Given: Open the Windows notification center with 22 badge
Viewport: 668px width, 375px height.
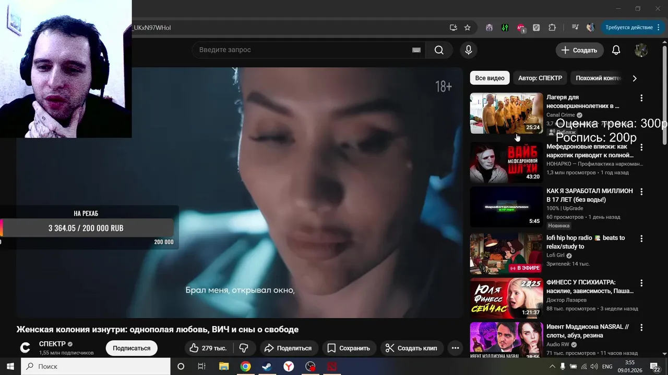Looking at the screenshot, I should [655, 367].
